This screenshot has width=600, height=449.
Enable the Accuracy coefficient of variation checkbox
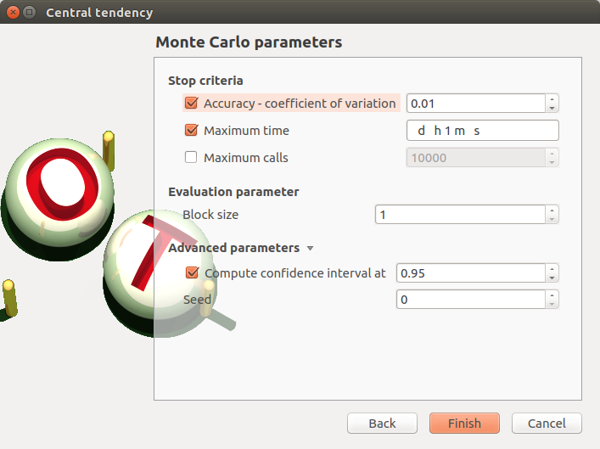coord(191,104)
